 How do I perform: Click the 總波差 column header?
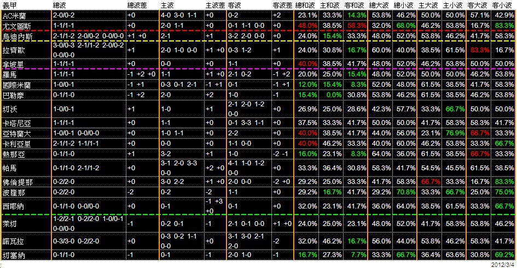(137, 5)
